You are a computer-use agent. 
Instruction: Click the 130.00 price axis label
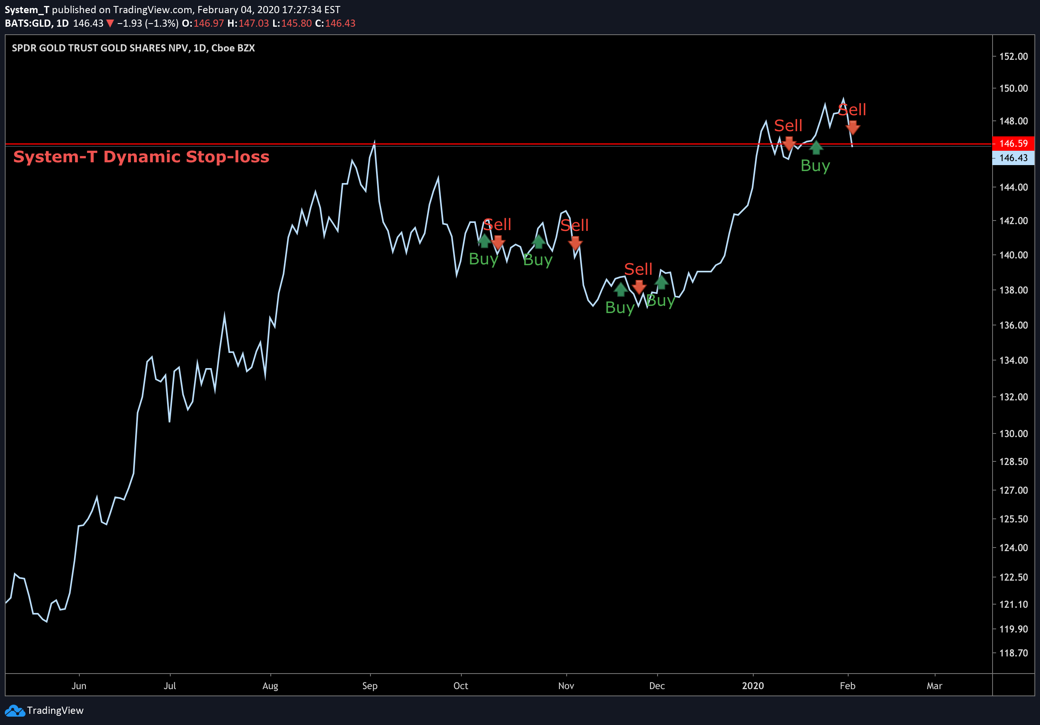(1014, 433)
